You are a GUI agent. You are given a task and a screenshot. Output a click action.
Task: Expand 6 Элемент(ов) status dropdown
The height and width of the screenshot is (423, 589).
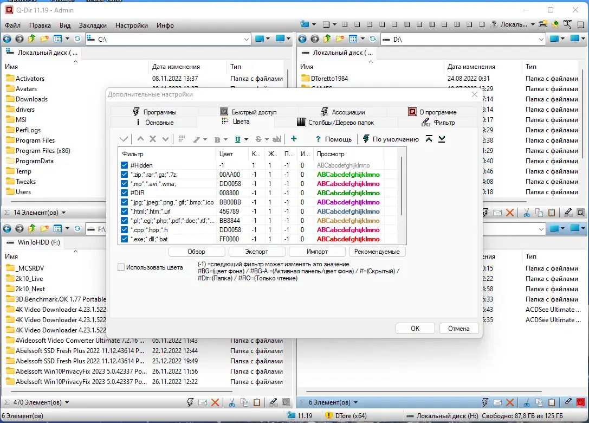click(355, 403)
